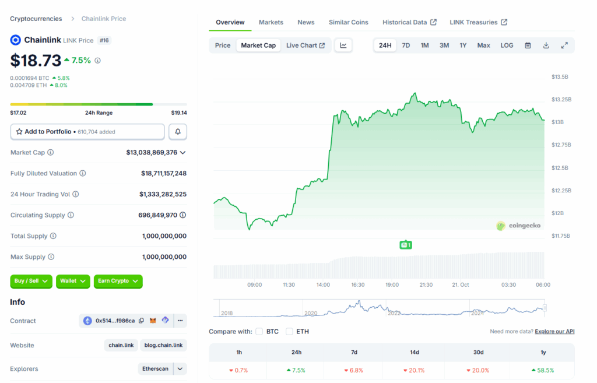
Task: Open the Buy / Sell dropdown
Action: [31, 281]
